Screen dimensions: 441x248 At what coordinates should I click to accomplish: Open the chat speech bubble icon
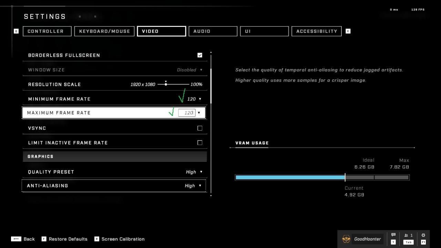tap(393, 235)
